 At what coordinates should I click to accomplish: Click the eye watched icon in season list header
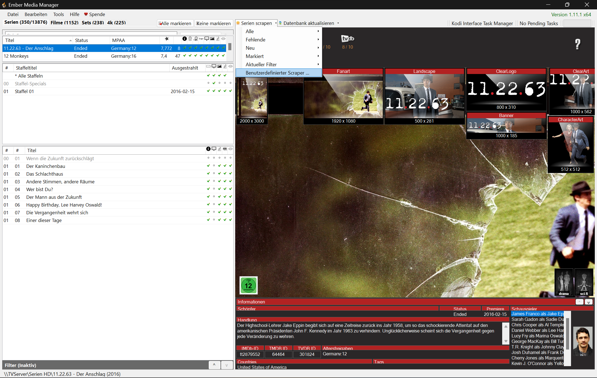pyautogui.click(x=231, y=67)
